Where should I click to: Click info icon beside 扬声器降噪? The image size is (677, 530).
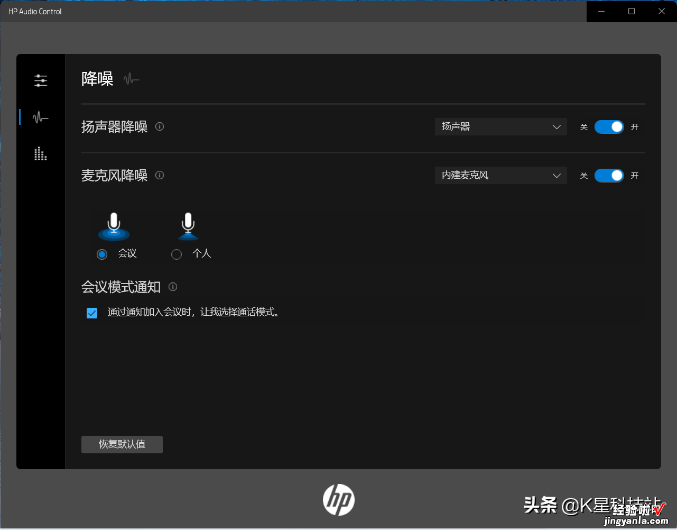pyautogui.click(x=160, y=126)
